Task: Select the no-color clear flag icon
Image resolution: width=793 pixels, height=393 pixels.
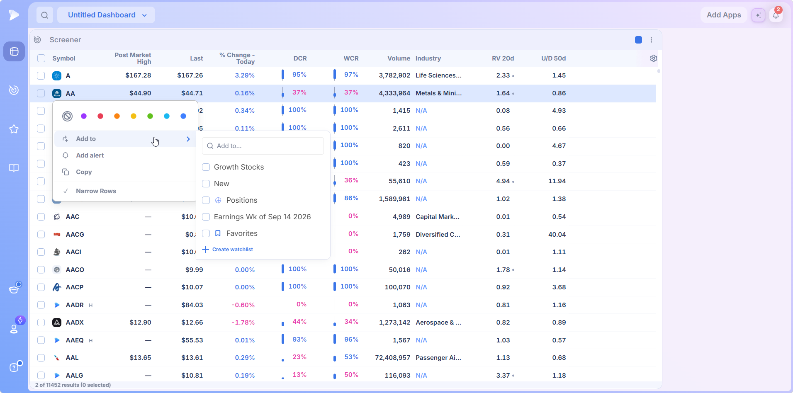Action: click(x=67, y=116)
